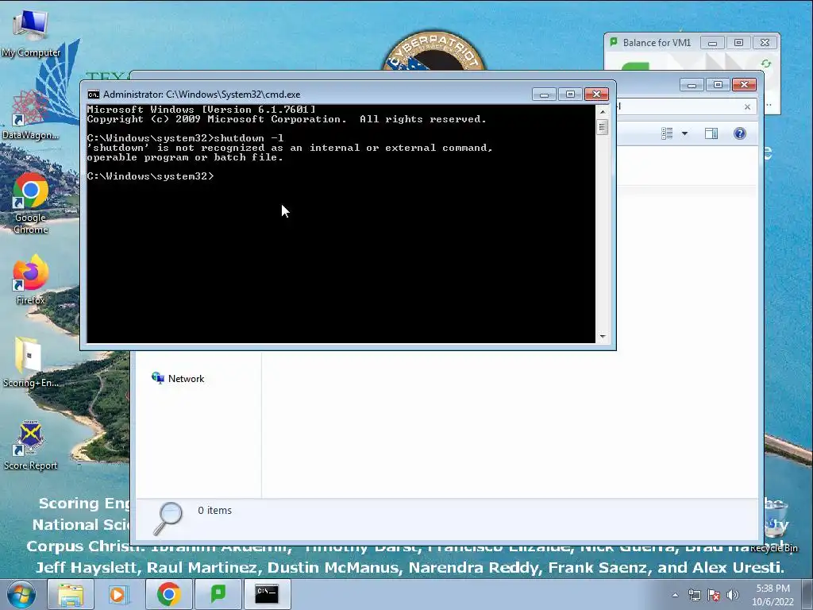Minimize the cmd.exe window
The height and width of the screenshot is (610, 813).
pos(544,95)
